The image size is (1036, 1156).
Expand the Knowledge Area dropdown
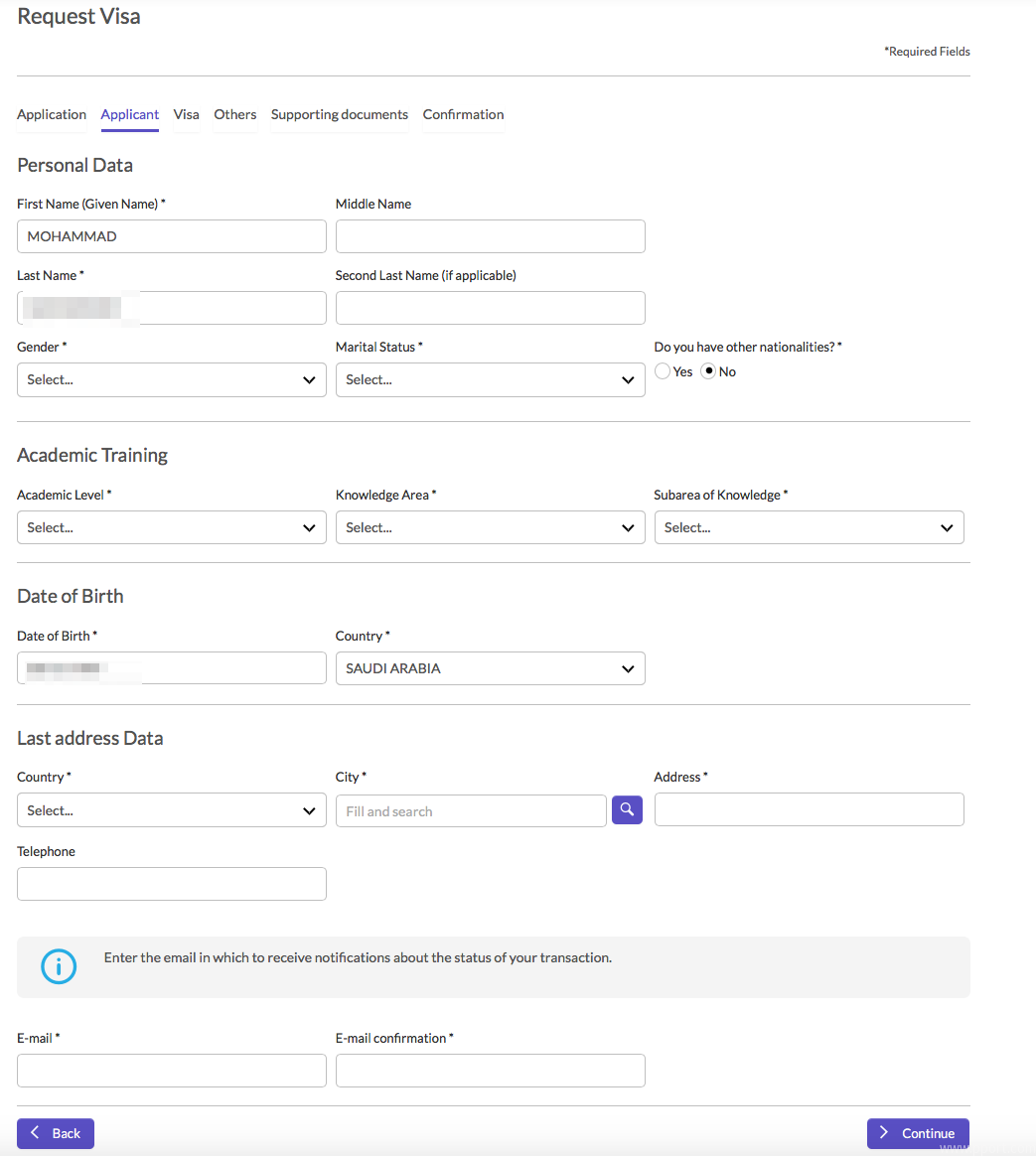[490, 527]
